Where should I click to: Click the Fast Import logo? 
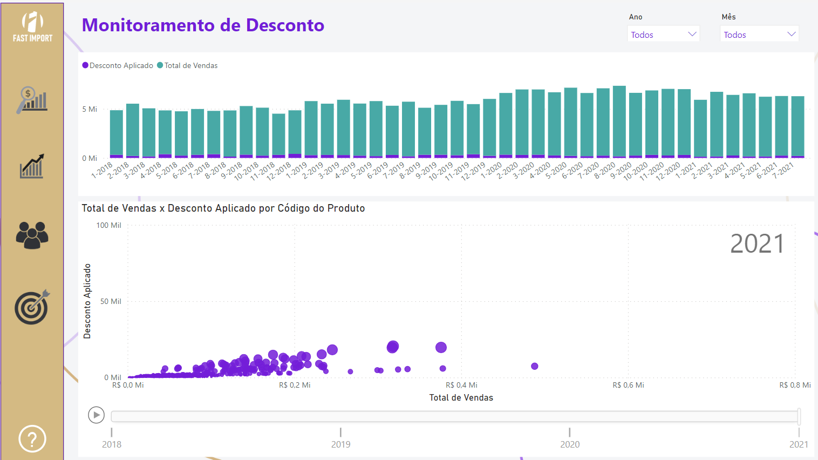32,26
